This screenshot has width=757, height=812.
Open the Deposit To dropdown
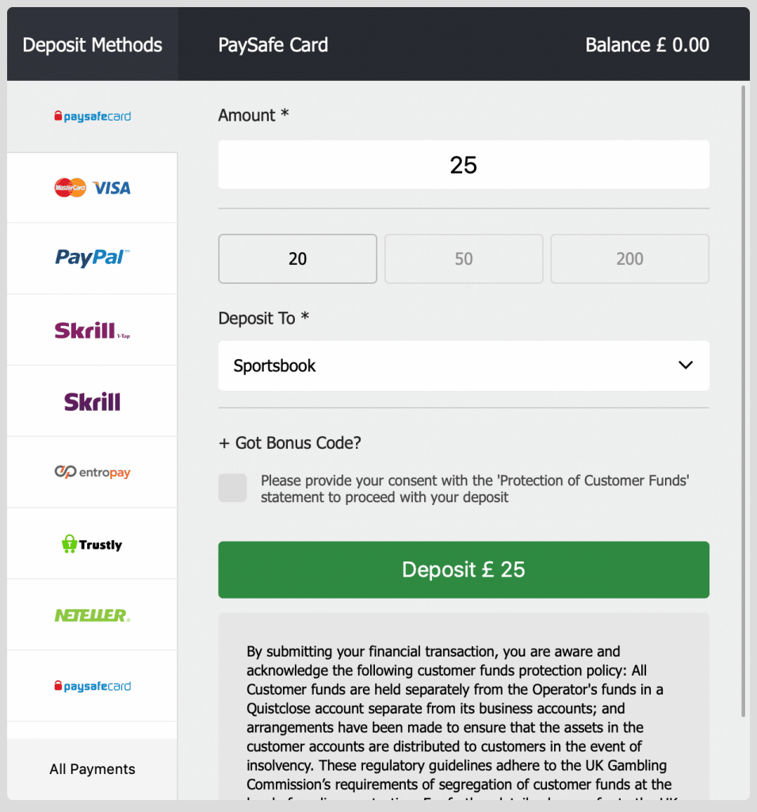(463, 366)
